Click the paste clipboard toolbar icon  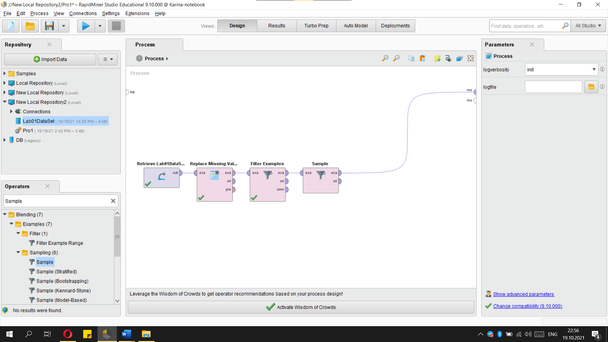pos(422,58)
